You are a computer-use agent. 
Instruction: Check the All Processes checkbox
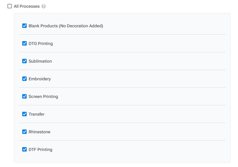(10, 6)
